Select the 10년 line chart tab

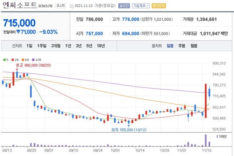pyautogui.click(x=101, y=46)
